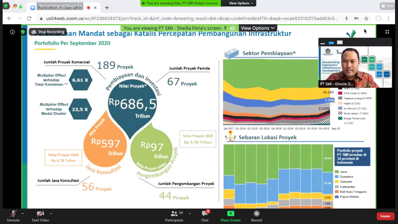This screenshot has width=398, height=224.
Task: Open a new browser tab
Action: coord(107,8)
